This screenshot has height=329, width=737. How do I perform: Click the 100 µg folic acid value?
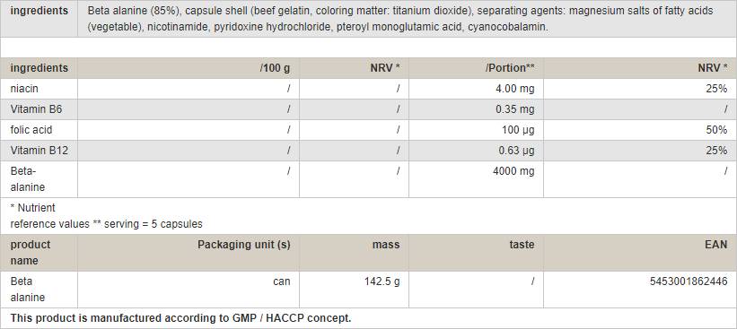[x=519, y=130]
